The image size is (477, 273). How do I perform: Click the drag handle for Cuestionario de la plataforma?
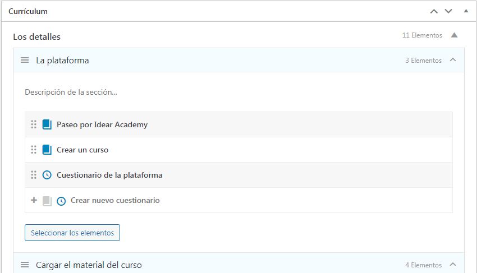click(x=34, y=175)
